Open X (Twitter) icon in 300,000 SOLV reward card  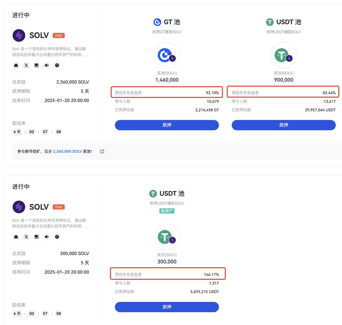pos(26,237)
